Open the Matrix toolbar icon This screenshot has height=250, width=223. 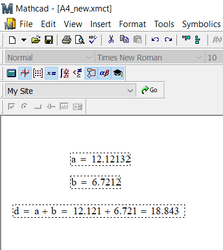(38, 73)
